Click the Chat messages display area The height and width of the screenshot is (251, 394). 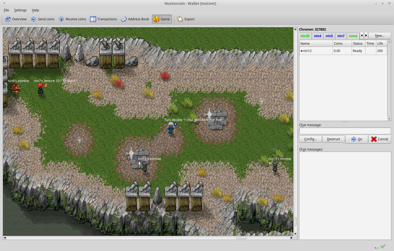click(345, 196)
